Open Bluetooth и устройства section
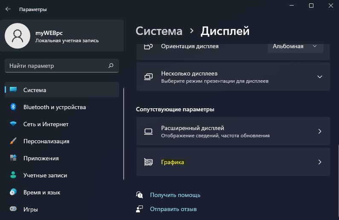 click(61, 107)
